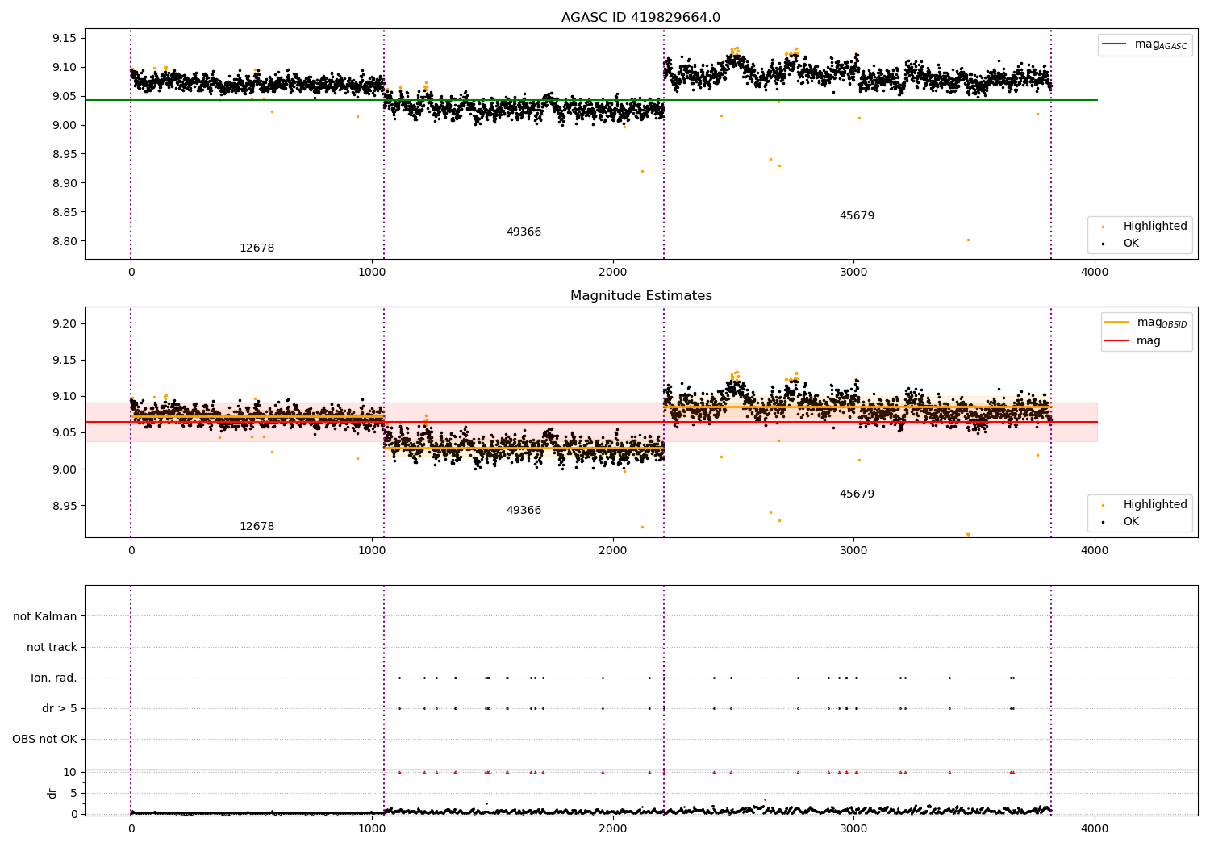This screenshot has width=1210, height=847.
Task: Click x-axis tick 2000 in Magnitude Estimates plot
Action: click(613, 550)
